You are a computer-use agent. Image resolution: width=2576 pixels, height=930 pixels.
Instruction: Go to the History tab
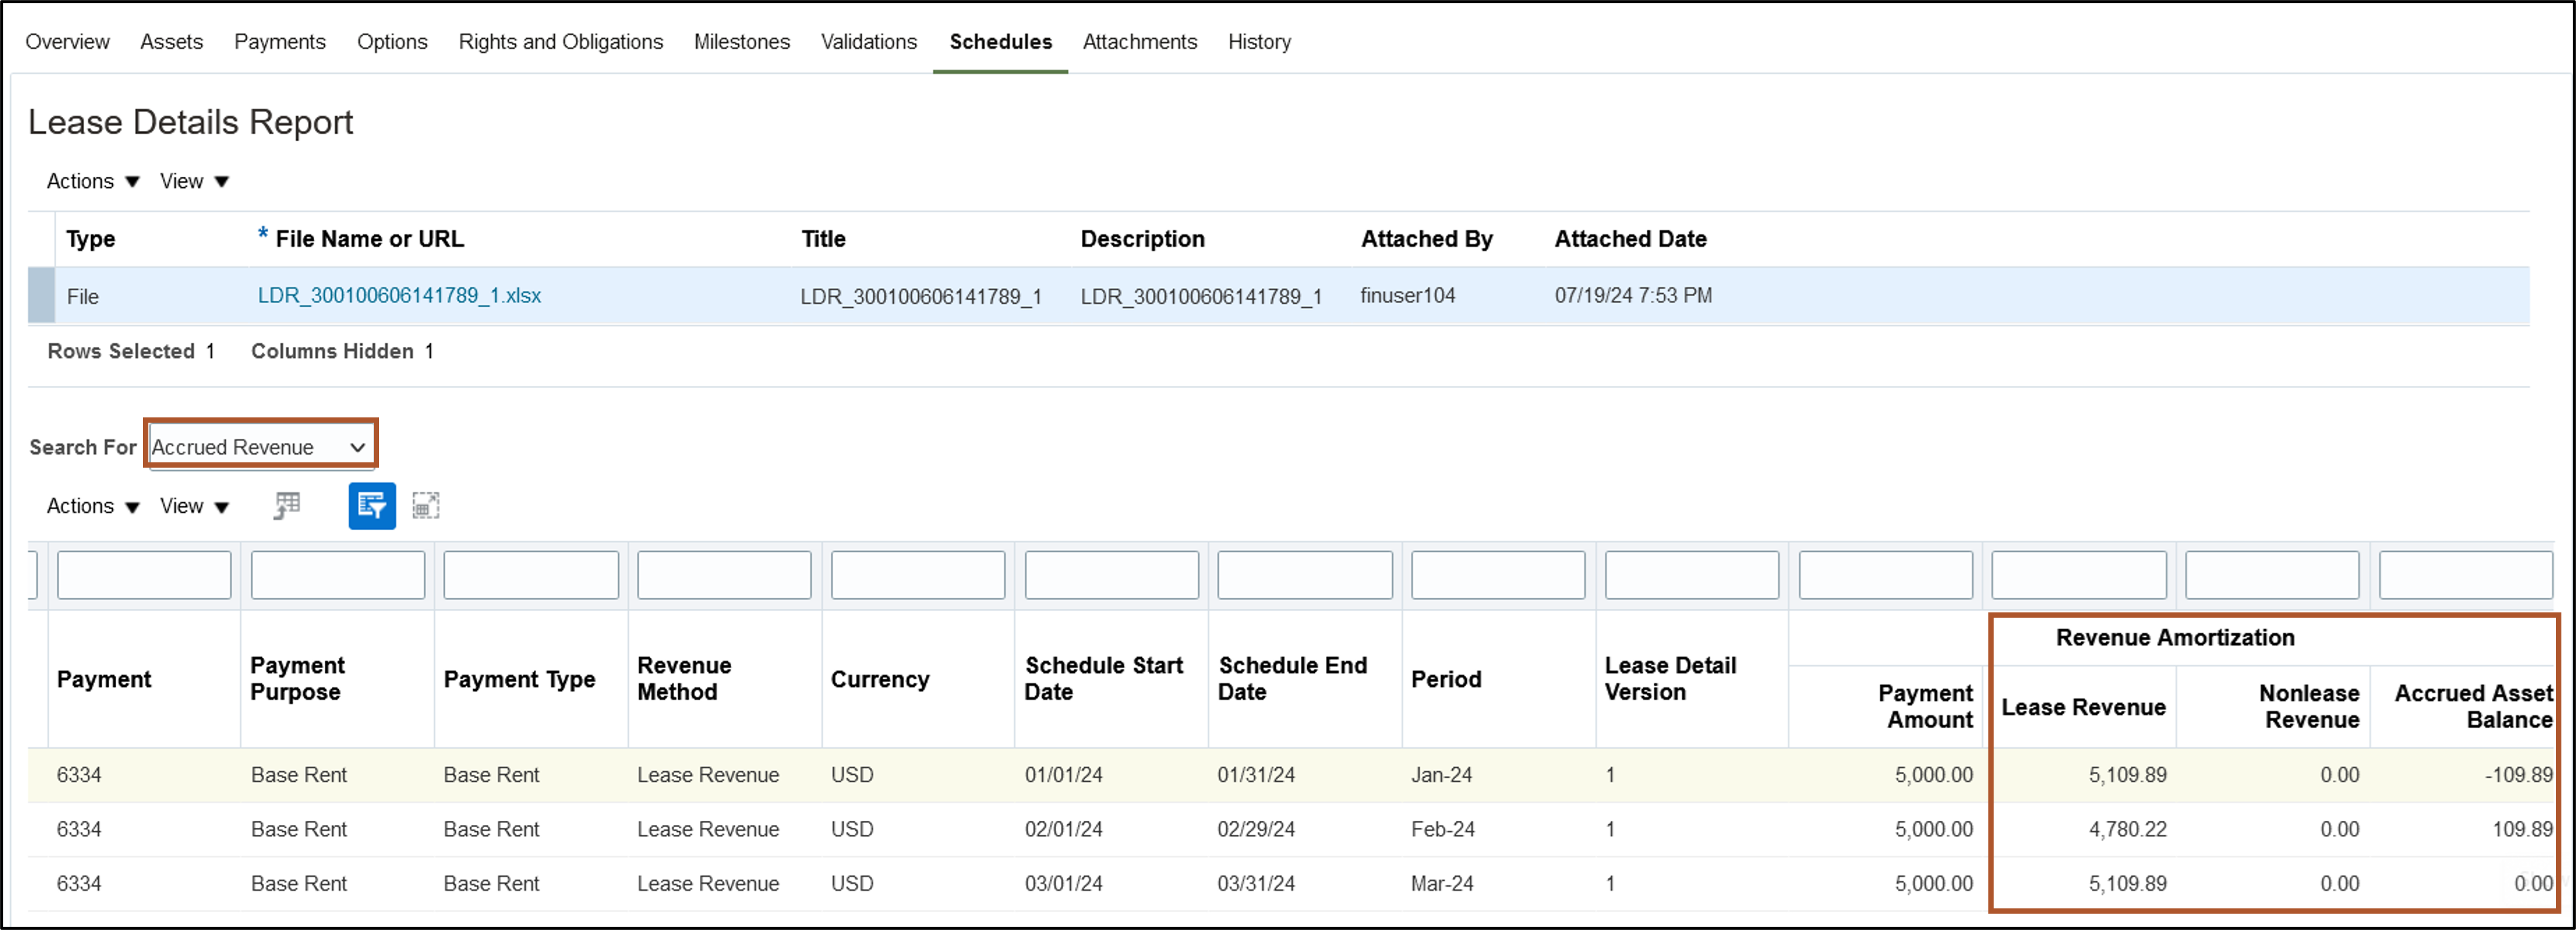tap(1259, 42)
